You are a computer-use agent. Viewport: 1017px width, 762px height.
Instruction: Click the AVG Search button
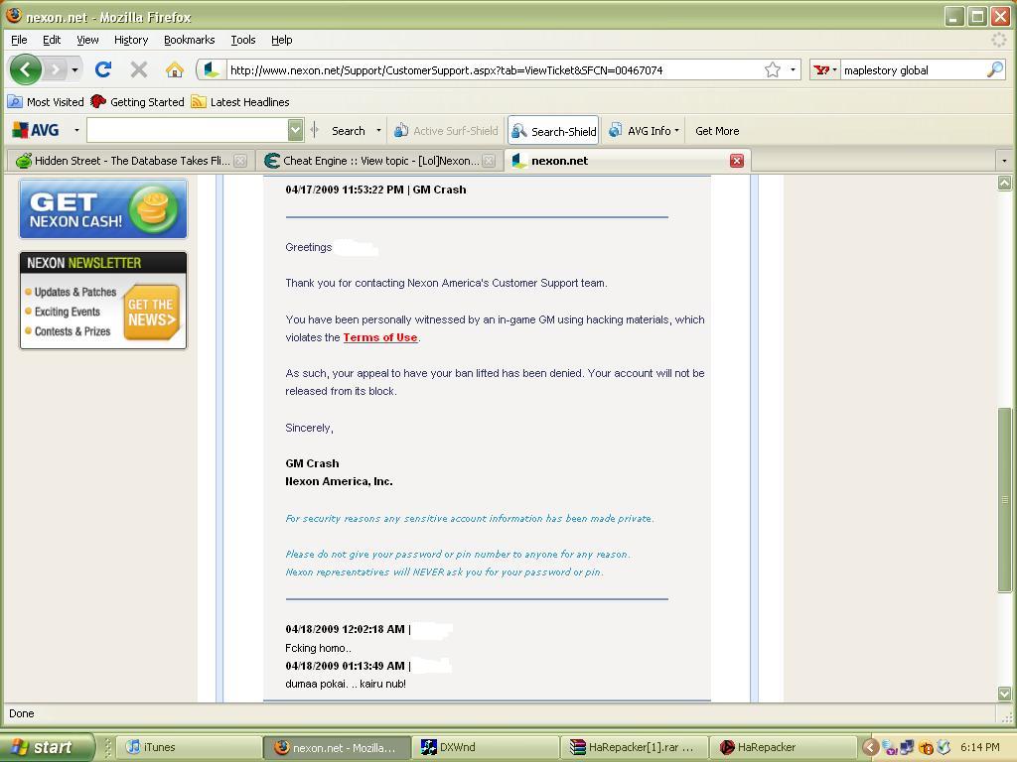point(349,131)
